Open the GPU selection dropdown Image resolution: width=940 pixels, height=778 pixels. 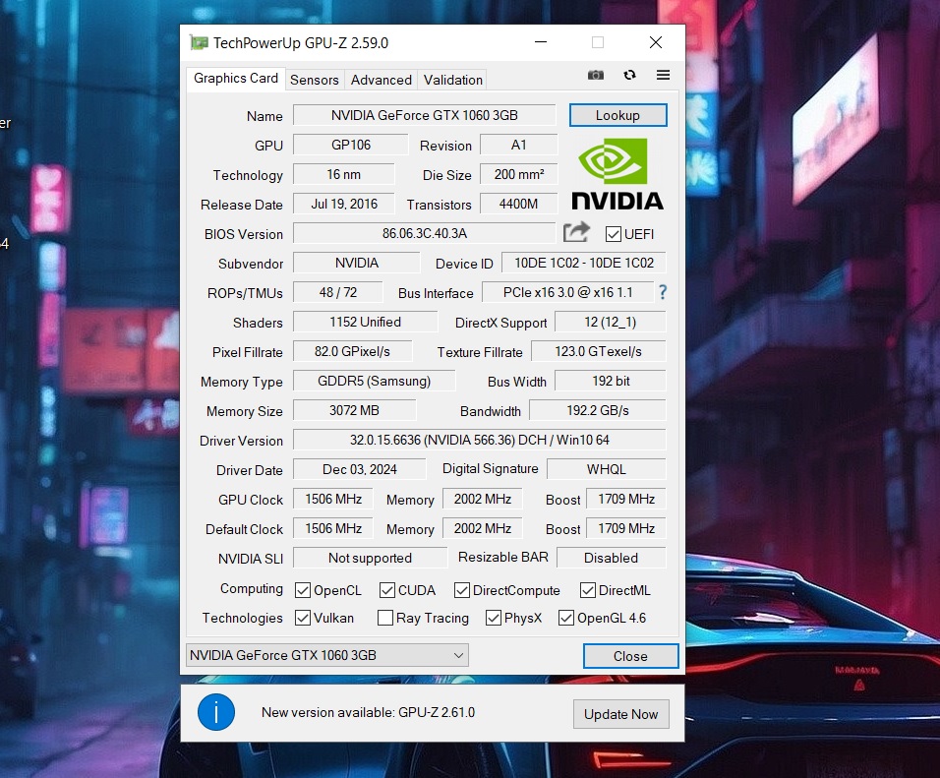point(327,655)
